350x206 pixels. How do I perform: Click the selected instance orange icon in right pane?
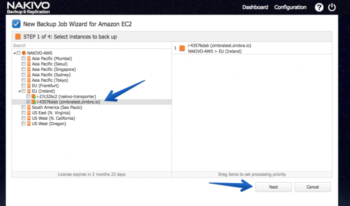point(182,48)
